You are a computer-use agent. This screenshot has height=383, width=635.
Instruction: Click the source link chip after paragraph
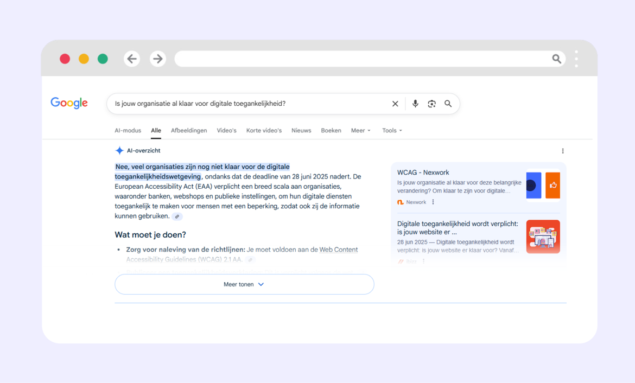pyautogui.click(x=177, y=216)
